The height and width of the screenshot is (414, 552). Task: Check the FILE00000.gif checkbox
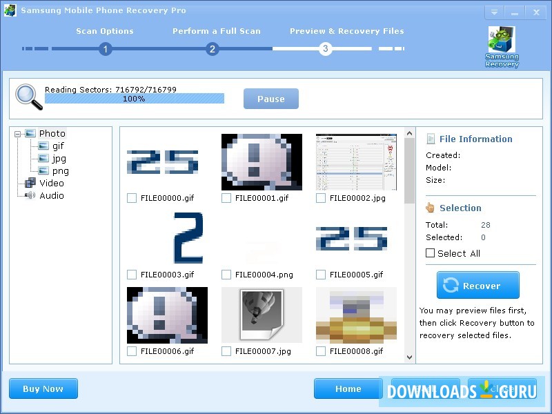[132, 198]
